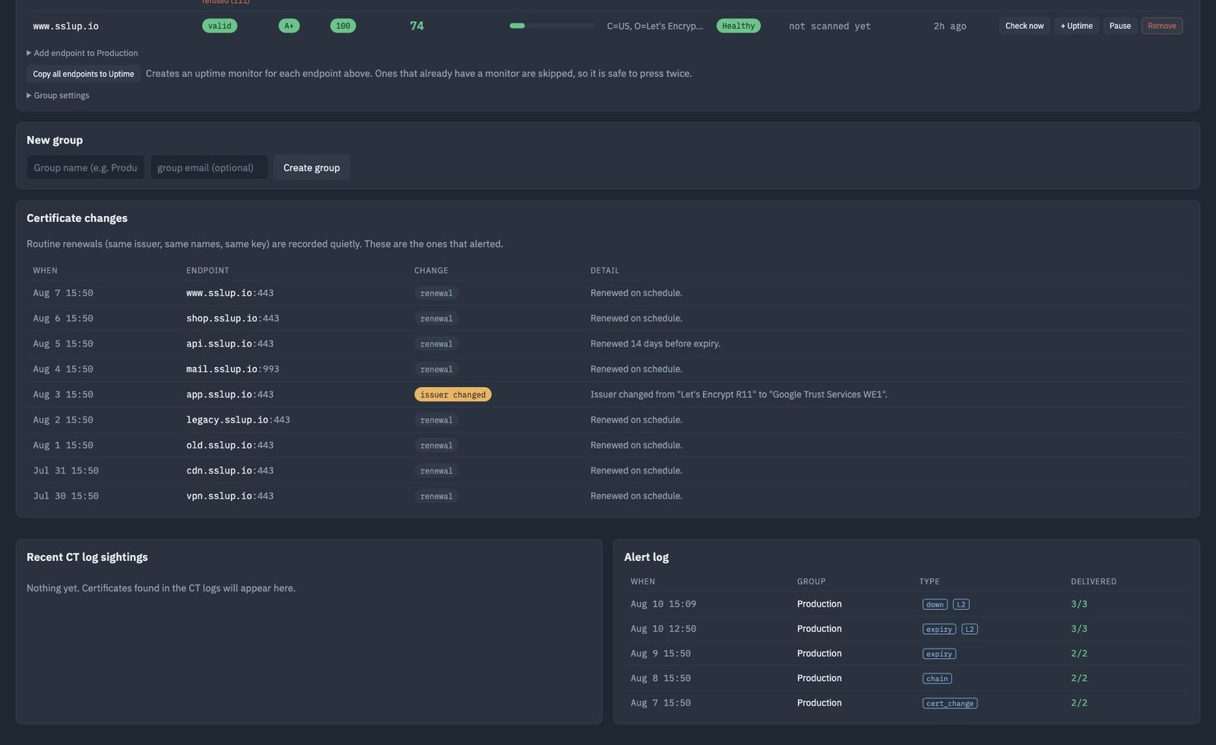This screenshot has height=745, width=1216.
Task: Pause monitoring of www.sslup.io
Action: (1119, 26)
